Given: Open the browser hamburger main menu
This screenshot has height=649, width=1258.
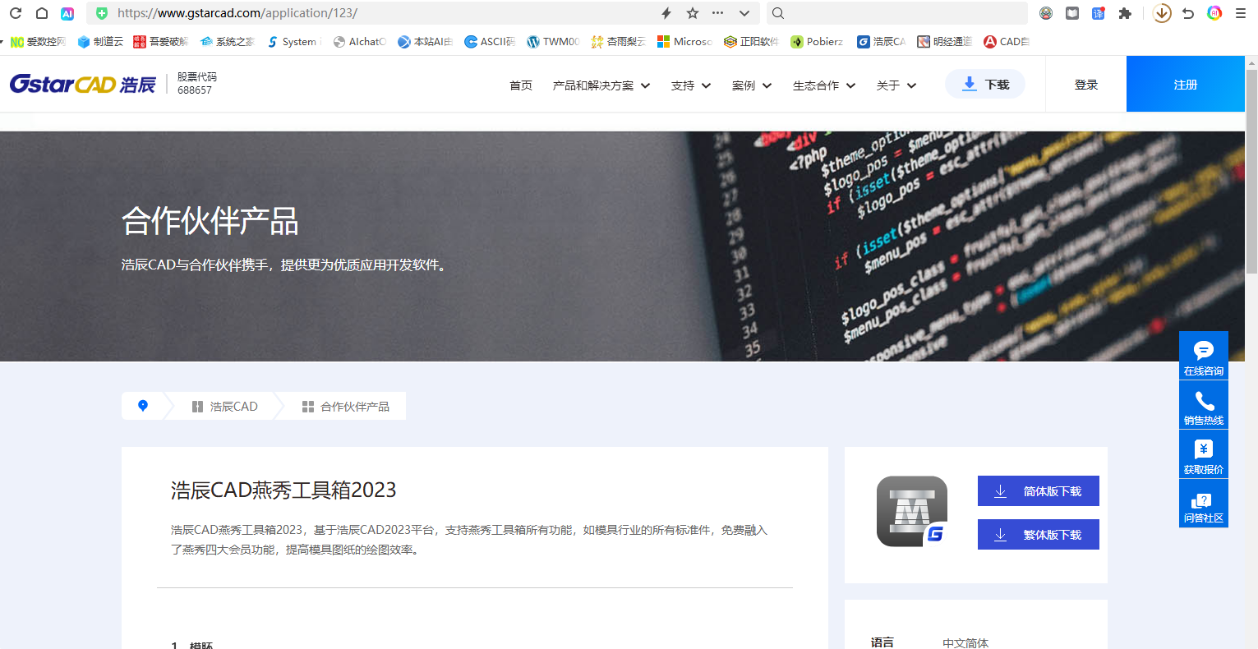Looking at the screenshot, I should point(1241,13).
